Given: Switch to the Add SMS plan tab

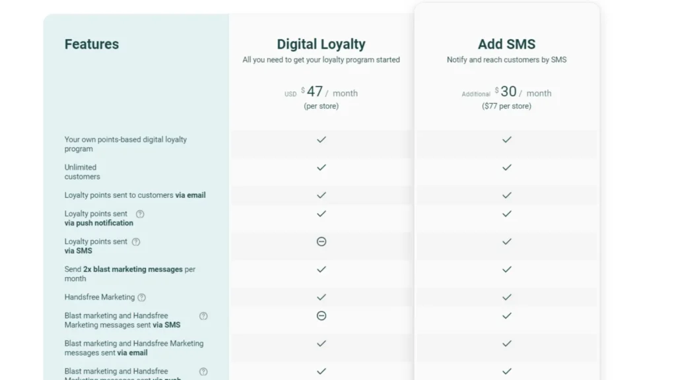Looking at the screenshot, I should [506, 44].
